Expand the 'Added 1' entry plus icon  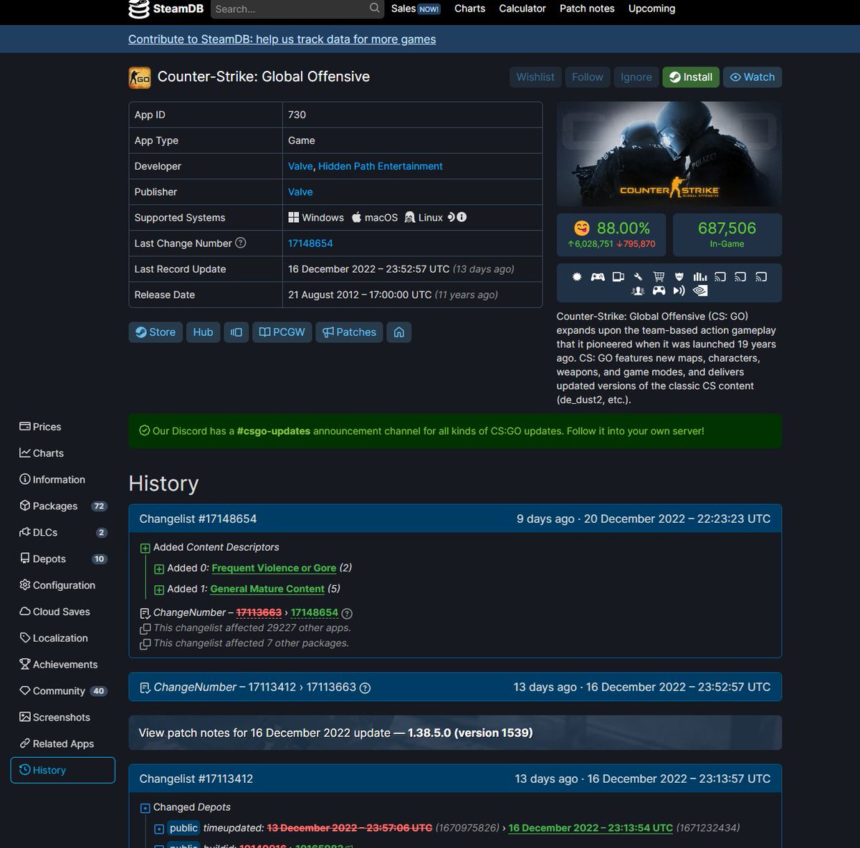[x=159, y=589]
